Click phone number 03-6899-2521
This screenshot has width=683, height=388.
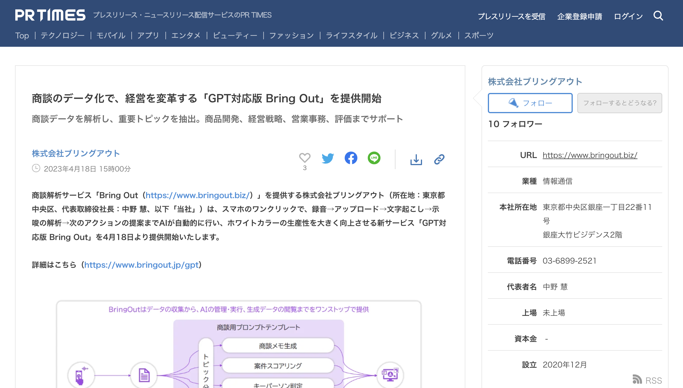570,261
